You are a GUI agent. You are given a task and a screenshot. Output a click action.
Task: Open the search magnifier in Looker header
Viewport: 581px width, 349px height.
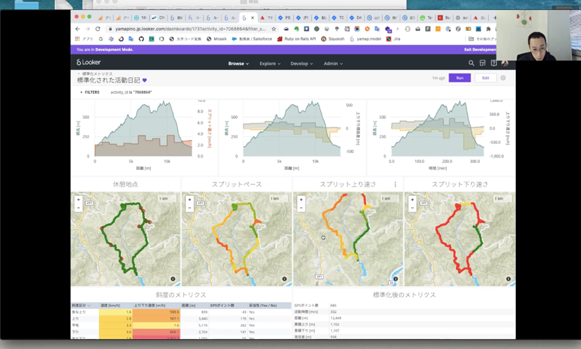[x=471, y=64]
